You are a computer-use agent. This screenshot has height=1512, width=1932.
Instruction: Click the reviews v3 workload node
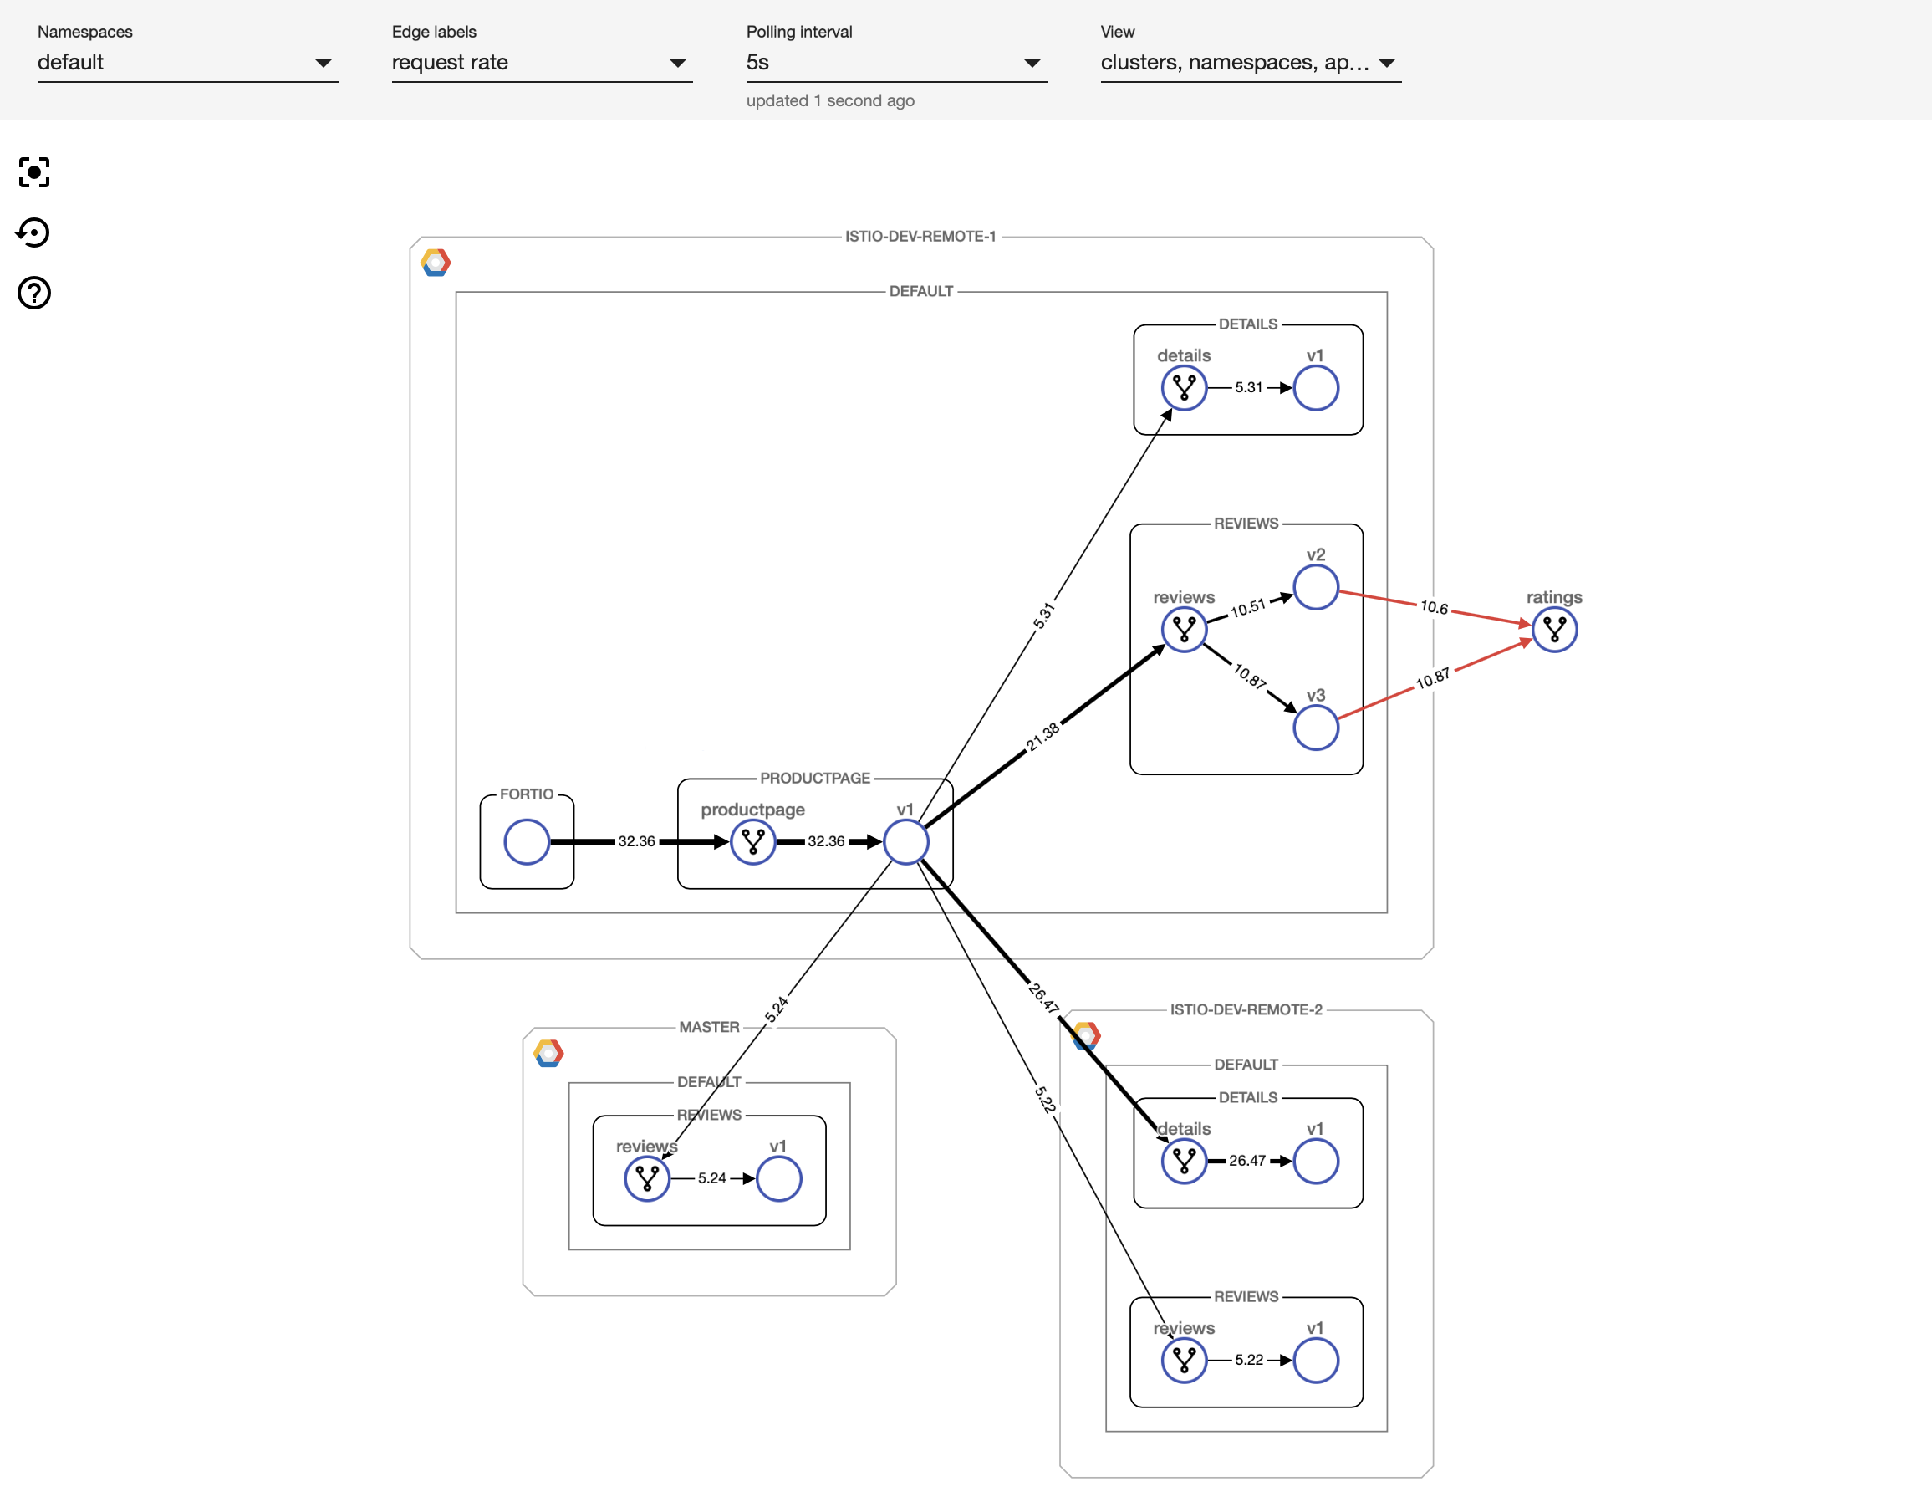point(1315,728)
